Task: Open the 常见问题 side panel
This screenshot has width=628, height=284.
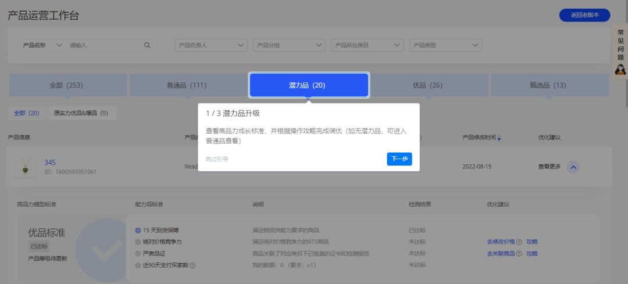Action: point(620,51)
